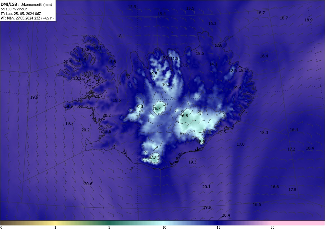Viewport: 325px width, 230px height.
Task: Click the value 12.5 in east Iceland
Action: pos(233,70)
